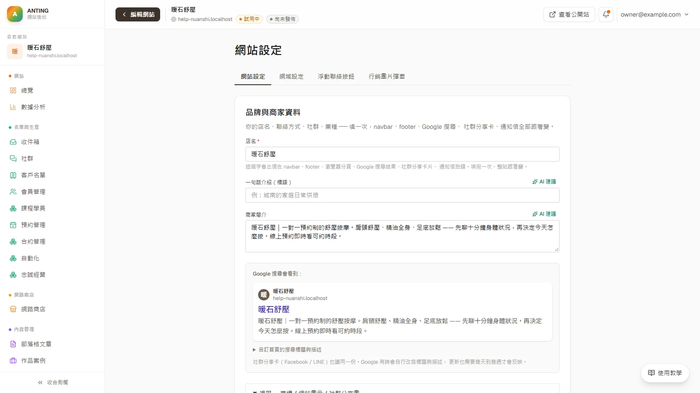The image size is (700, 393).
Task: Click the 暖石舒壓 Google preview title link
Action: (x=274, y=309)
